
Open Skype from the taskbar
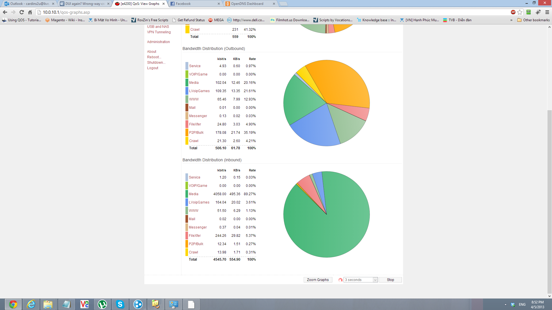click(120, 304)
